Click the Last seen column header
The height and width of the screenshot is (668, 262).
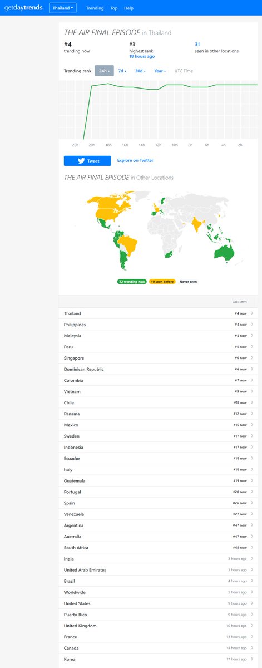239,301
